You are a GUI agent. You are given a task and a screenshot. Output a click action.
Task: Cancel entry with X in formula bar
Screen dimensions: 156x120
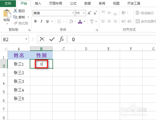(x=42, y=39)
